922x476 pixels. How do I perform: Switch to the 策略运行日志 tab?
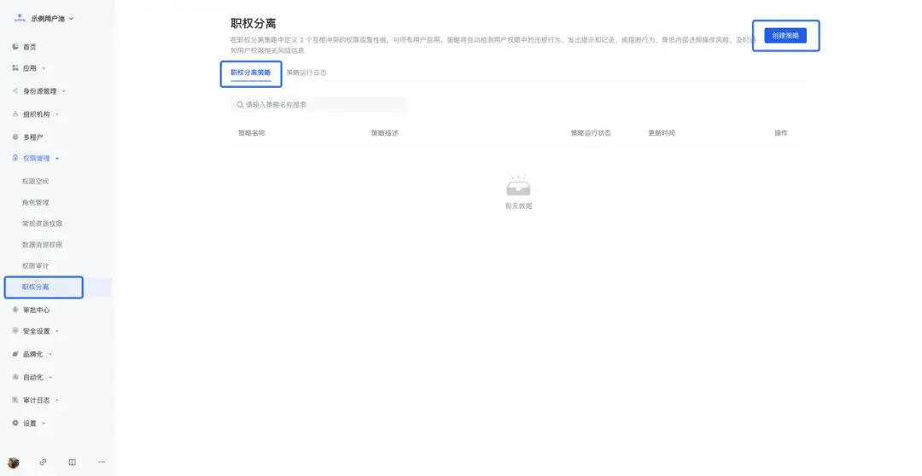306,73
